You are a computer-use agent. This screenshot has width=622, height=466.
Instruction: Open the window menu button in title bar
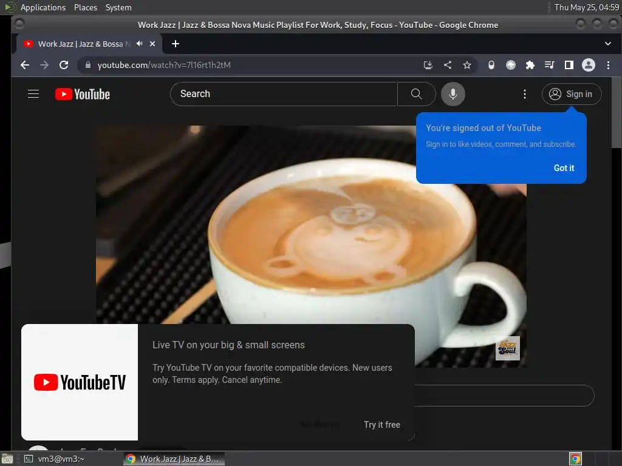19,24
